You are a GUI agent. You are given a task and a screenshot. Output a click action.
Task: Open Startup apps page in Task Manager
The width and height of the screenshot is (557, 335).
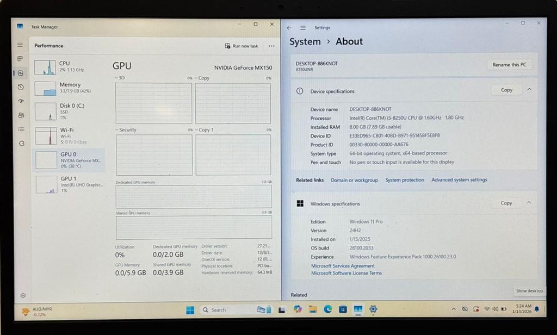point(21,101)
